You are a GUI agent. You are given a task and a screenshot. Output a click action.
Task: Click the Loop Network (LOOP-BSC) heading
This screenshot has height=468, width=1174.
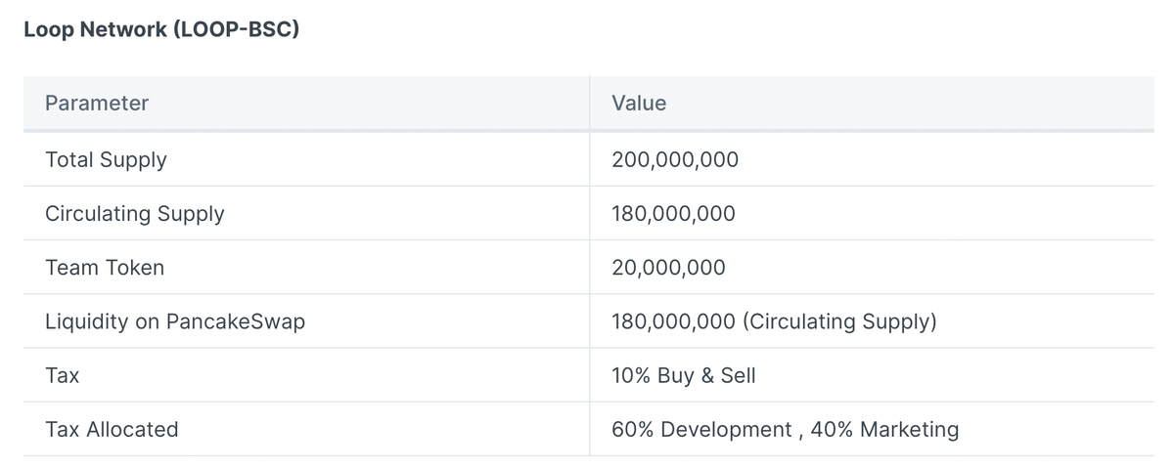click(160, 30)
